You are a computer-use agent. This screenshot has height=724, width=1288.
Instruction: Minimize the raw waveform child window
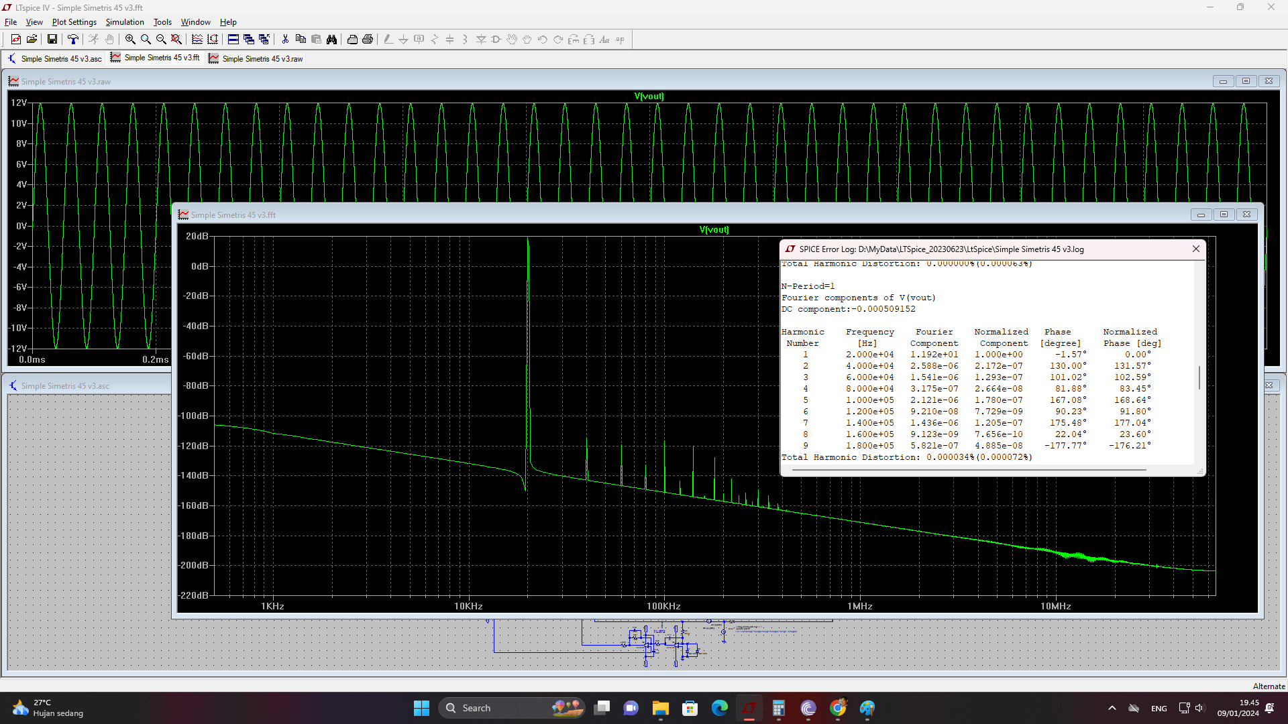1223,81
